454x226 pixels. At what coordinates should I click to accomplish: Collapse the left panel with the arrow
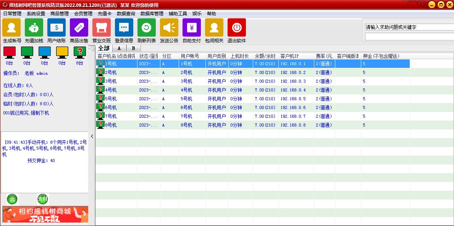pos(92,136)
